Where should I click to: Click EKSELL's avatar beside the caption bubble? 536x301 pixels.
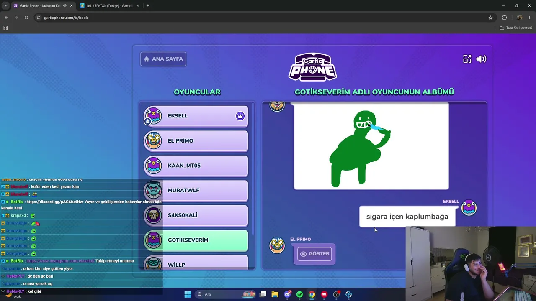click(x=469, y=208)
